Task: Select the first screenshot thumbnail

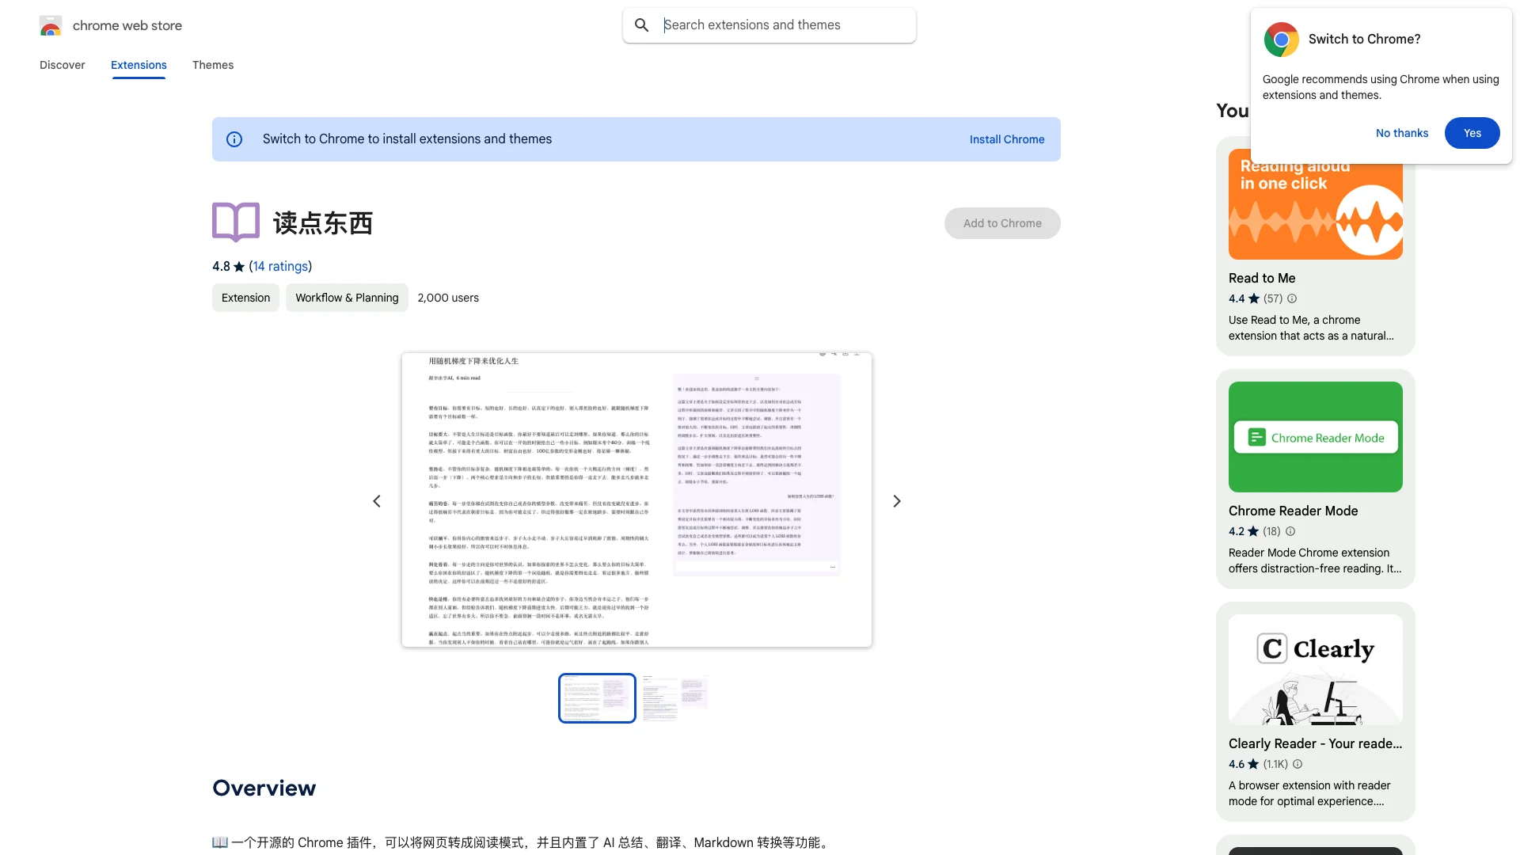Action: pos(597,698)
